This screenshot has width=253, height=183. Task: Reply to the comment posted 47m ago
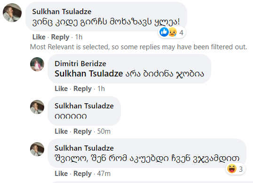(x=82, y=174)
